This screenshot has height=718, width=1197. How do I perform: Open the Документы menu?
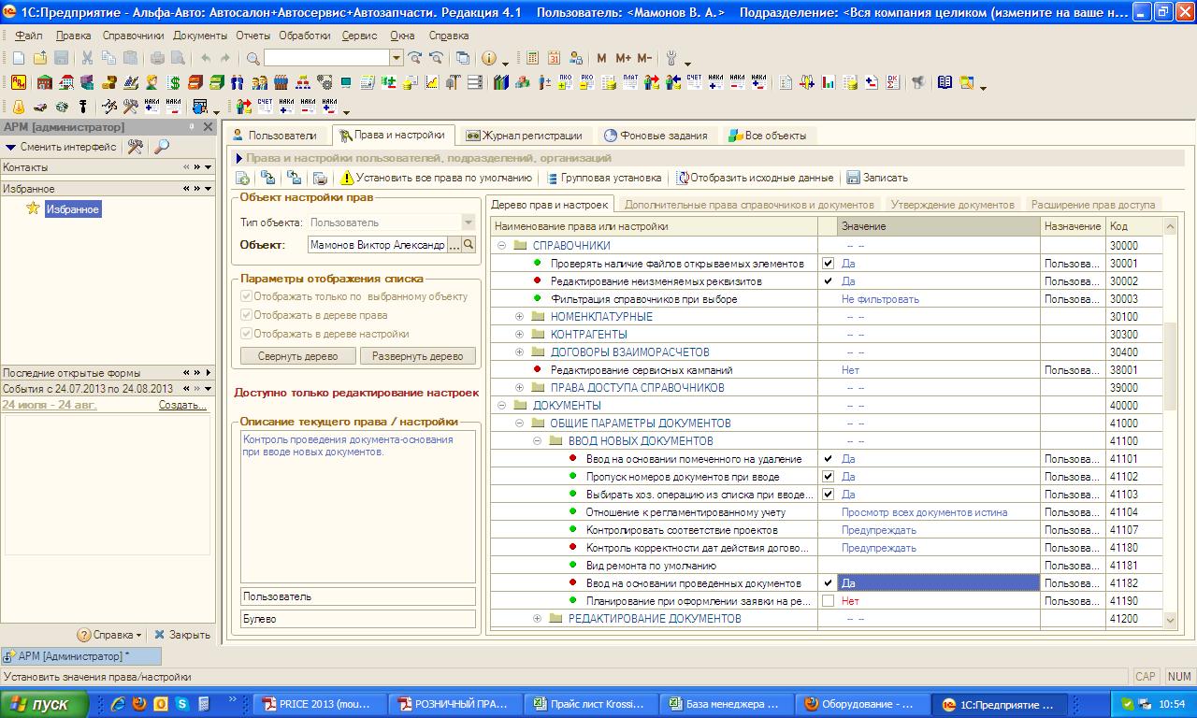tap(200, 35)
